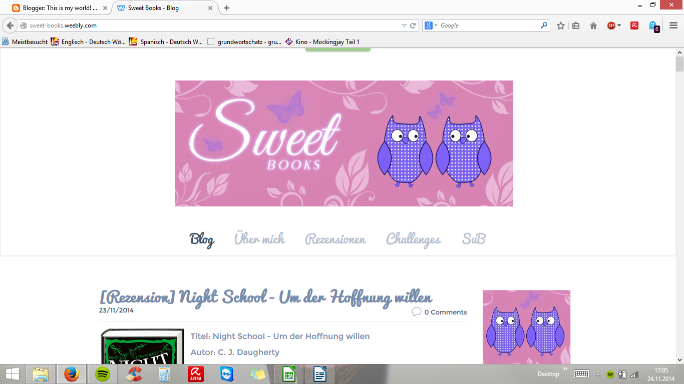Open Spanisch - Deutsch bookmark

pos(166,42)
